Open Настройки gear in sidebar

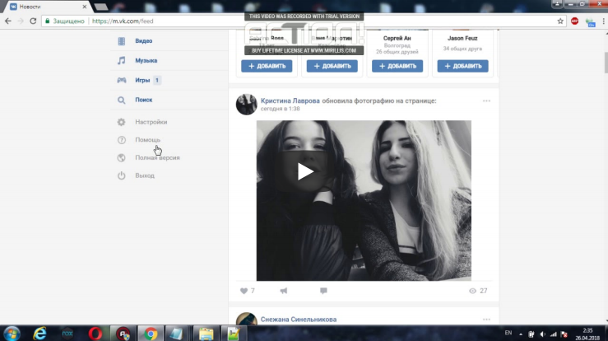[x=121, y=122]
